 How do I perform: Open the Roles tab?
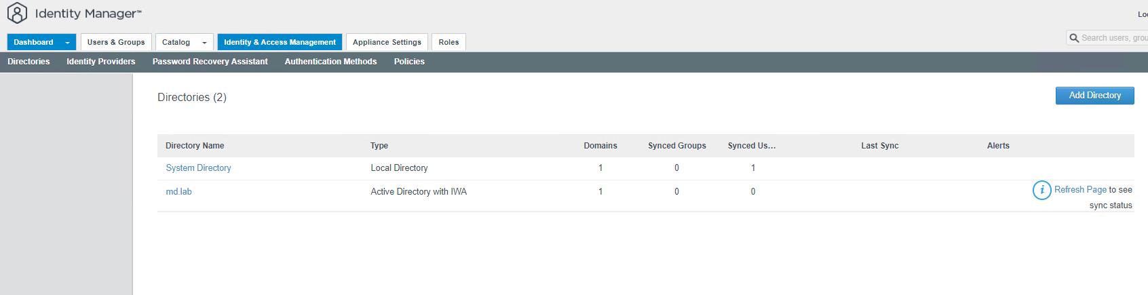click(x=448, y=42)
